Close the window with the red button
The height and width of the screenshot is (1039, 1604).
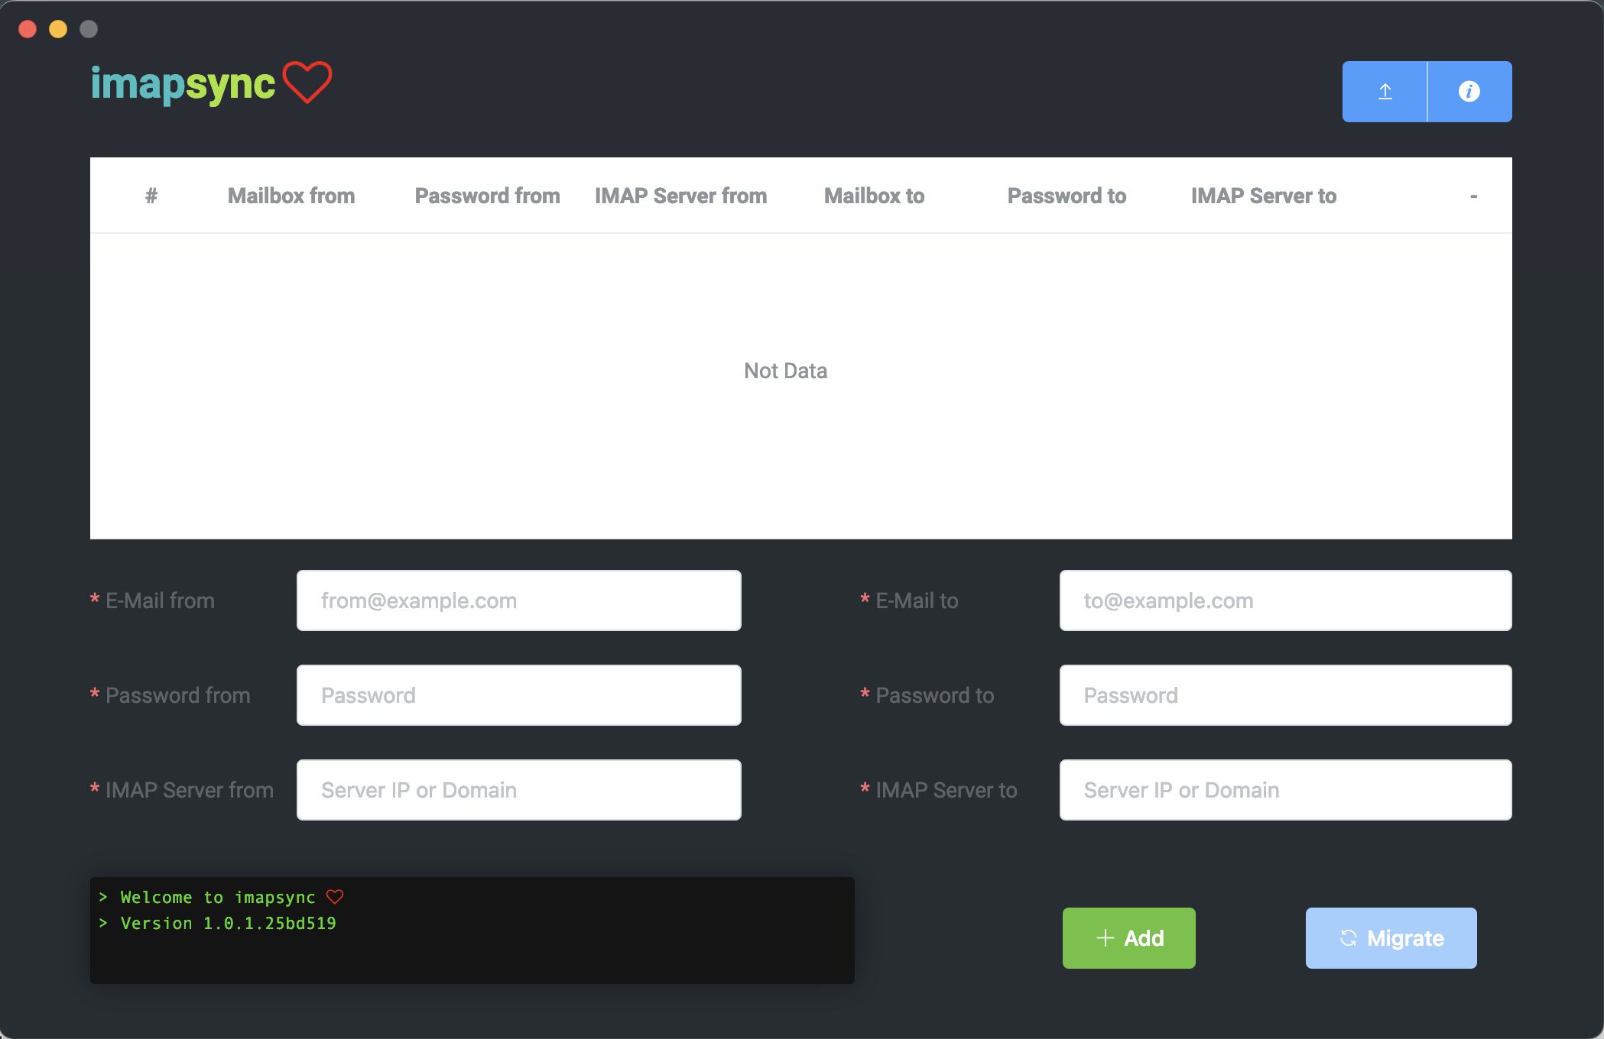pos(28,29)
